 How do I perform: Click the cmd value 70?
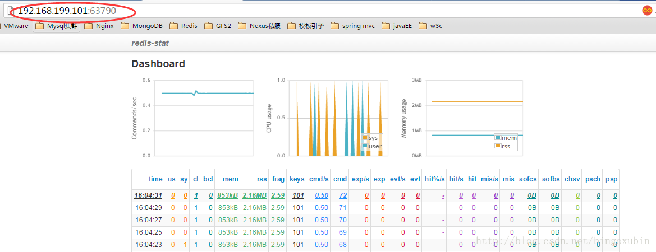coord(343,220)
